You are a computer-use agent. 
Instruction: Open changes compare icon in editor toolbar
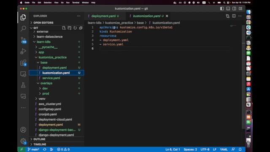tap(228, 16)
